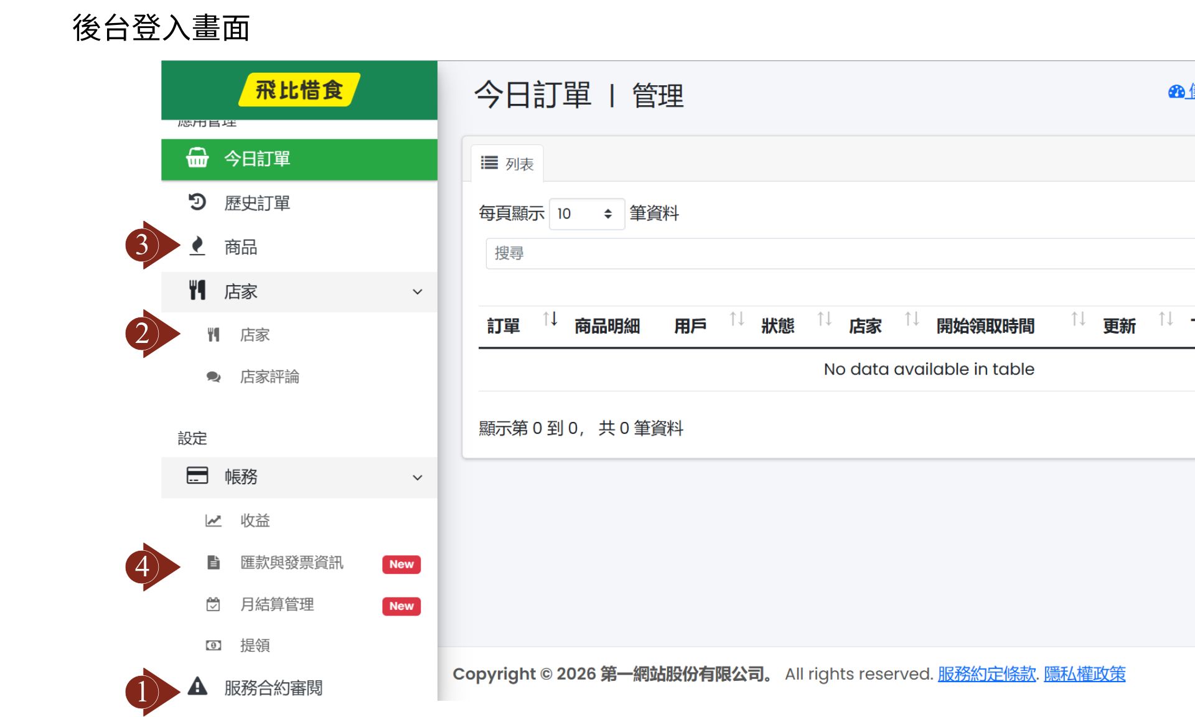The height and width of the screenshot is (717, 1195).
Task: Open the 隱私權政策 footer link
Action: (x=1085, y=673)
